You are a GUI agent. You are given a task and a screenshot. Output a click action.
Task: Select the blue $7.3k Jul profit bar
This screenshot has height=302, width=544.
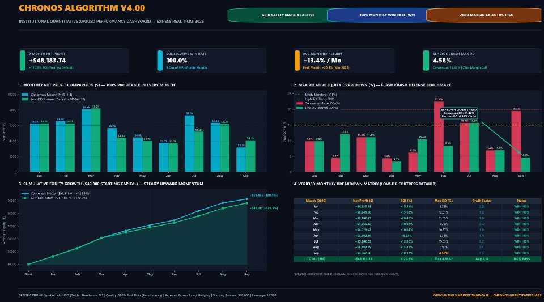(x=189, y=143)
